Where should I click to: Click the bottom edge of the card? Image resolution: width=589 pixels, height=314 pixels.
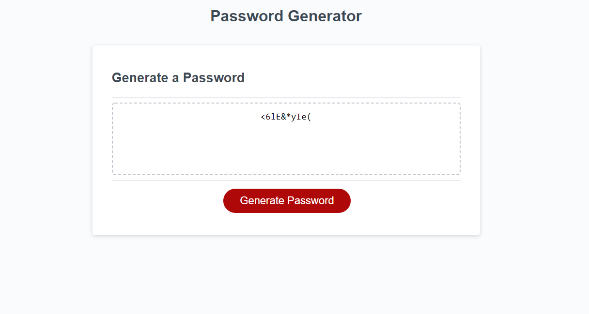point(286,234)
